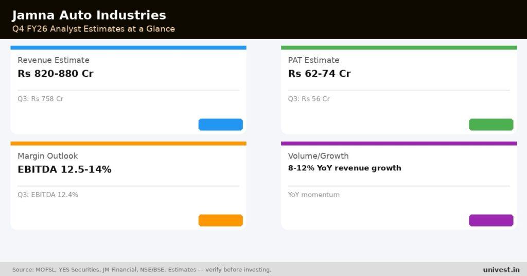Screen dimensions: 527x276
Task: Click the Q4 FY26 Analyst Estimates subtitle
Action: pyautogui.click(x=94, y=29)
